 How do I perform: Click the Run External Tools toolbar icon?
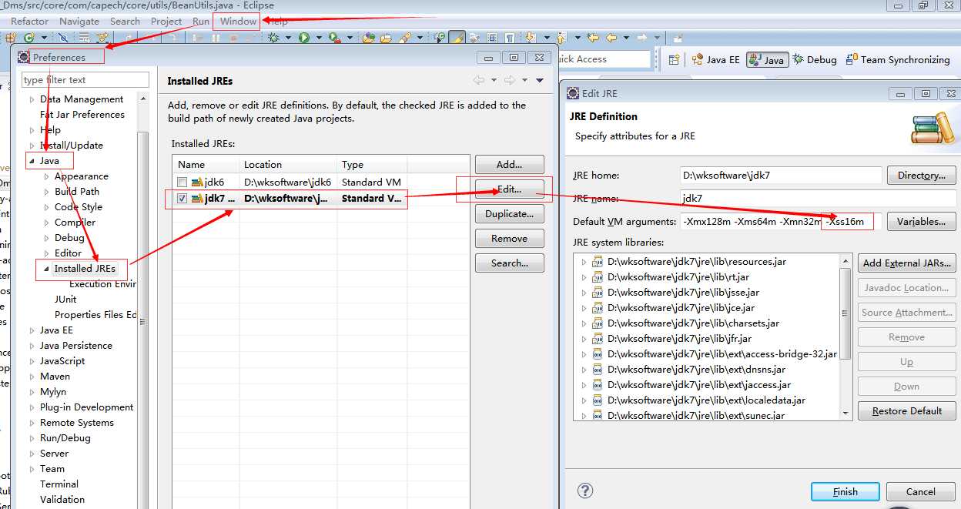[333, 37]
